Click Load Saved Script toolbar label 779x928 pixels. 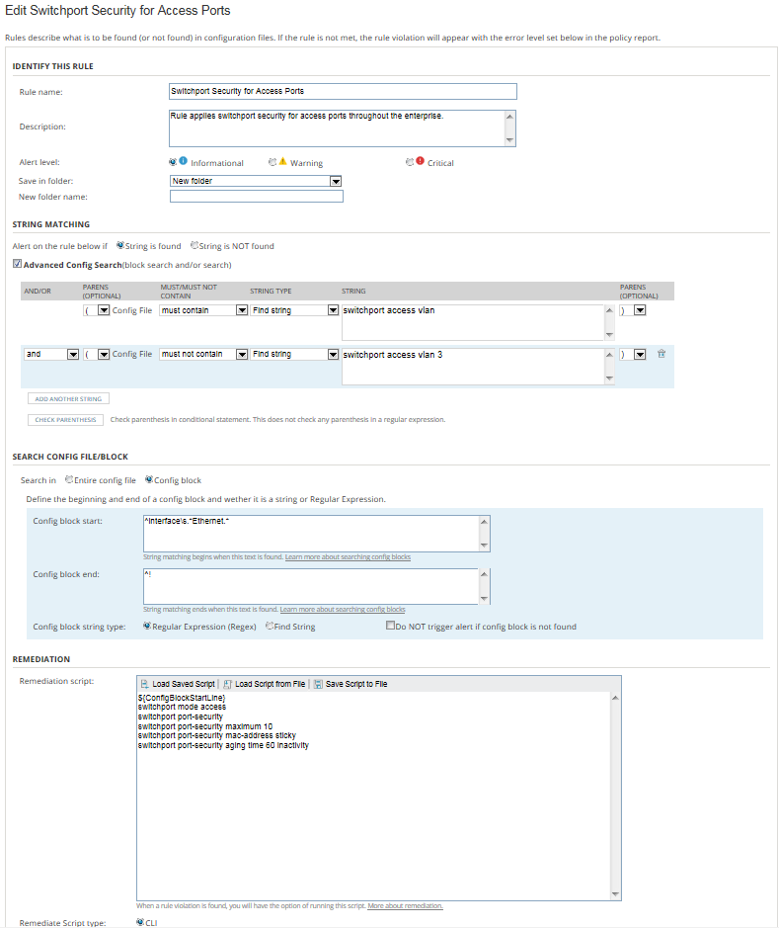[184, 684]
